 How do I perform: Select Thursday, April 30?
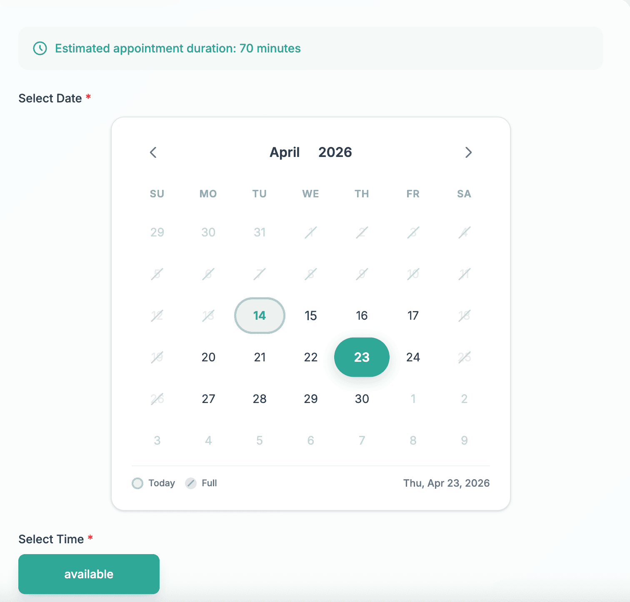click(x=362, y=399)
